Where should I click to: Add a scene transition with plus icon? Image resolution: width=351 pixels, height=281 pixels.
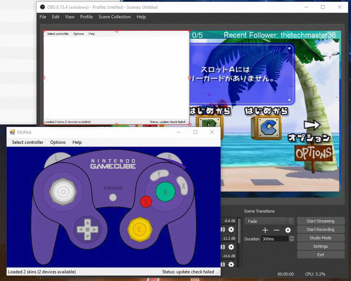coord(265,230)
